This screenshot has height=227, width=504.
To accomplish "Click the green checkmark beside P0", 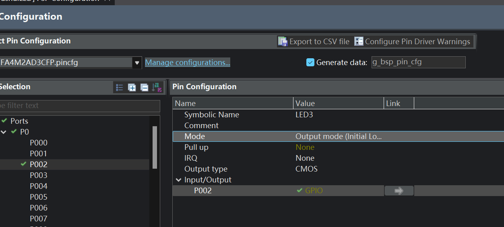I will pos(14,131).
